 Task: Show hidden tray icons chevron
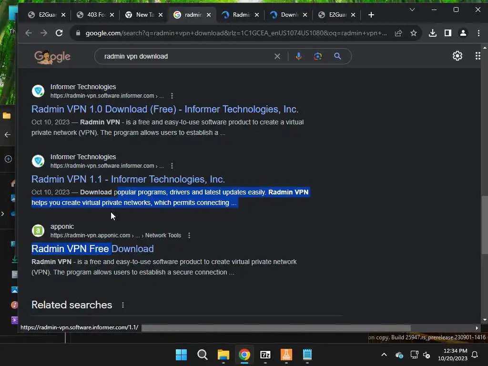384,355
